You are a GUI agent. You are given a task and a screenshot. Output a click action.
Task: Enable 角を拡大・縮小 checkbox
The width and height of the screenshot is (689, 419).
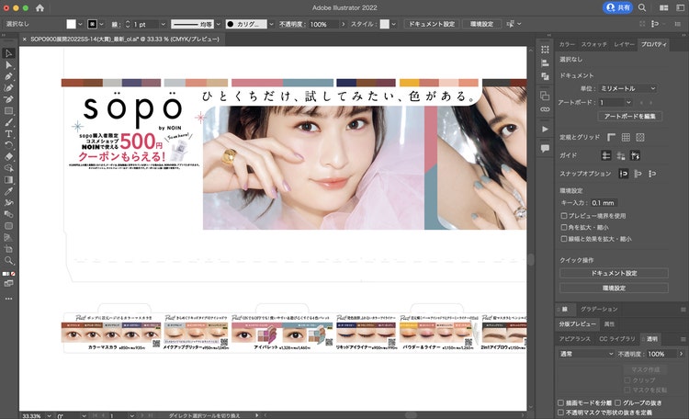[564, 227]
